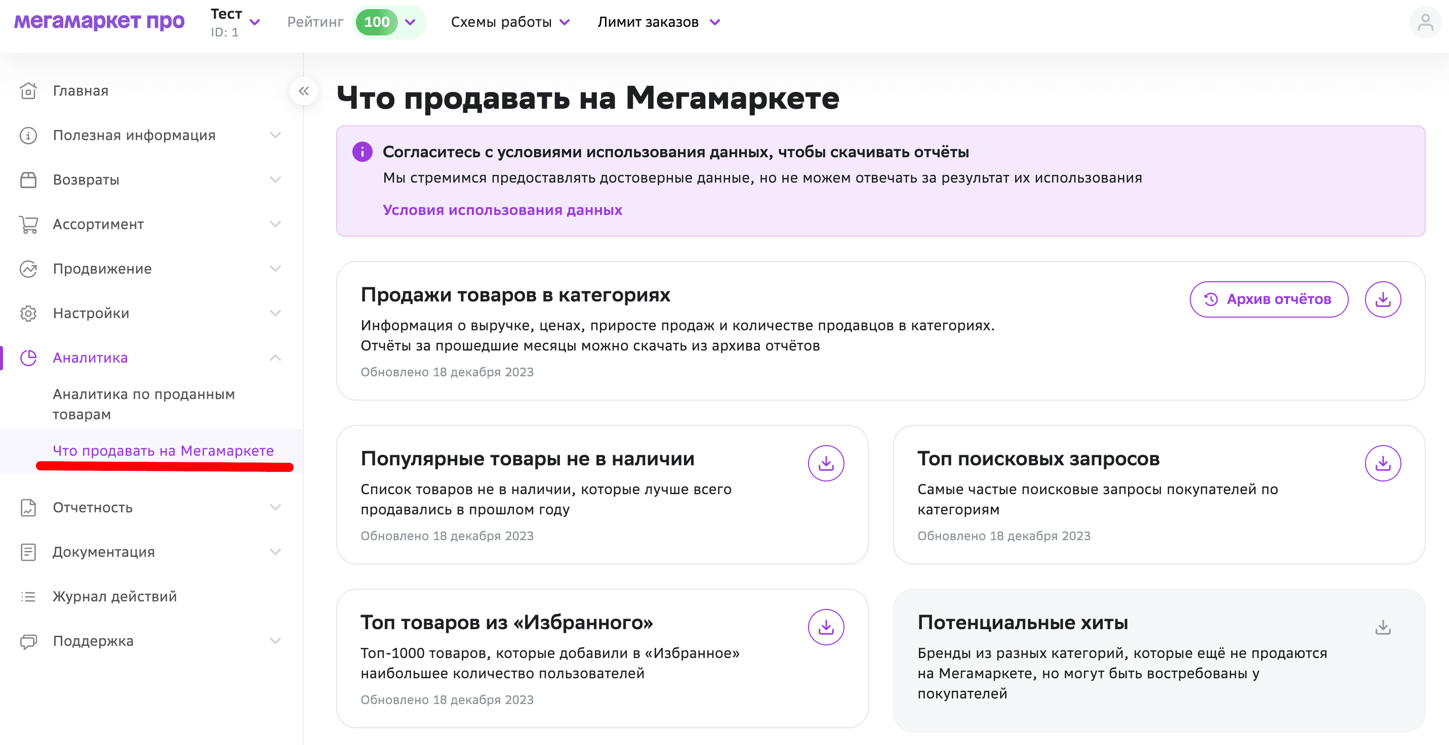Download the Топ товаров из «Избранного» report
Viewport: 1449px width, 745px height.
pyautogui.click(x=826, y=627)
